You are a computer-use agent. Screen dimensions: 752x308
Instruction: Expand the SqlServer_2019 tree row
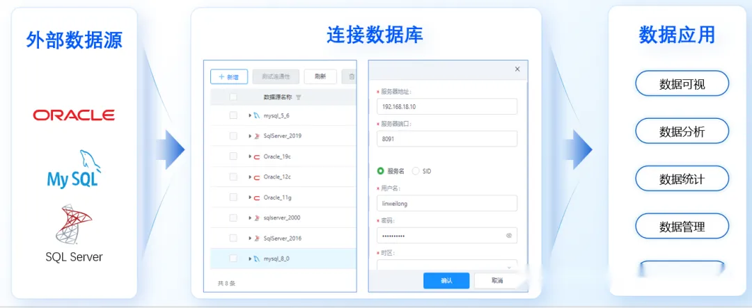[250, 136]
